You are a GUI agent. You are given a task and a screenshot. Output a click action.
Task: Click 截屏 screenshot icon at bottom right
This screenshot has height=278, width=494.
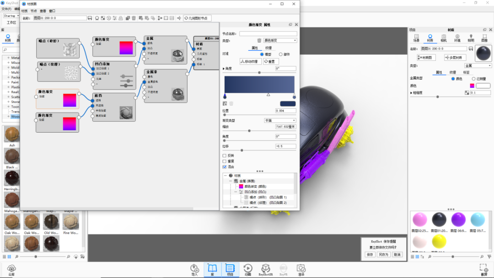pyautogui.click(x=484, y=270)
